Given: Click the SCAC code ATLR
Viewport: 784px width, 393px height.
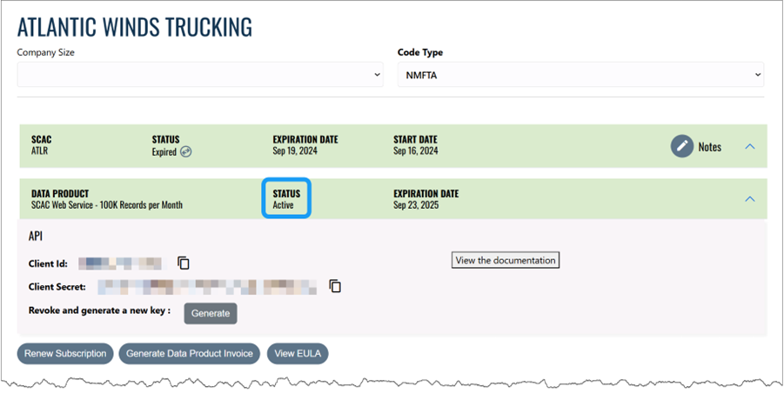Looking at the screenshot, I should click(39, 150).
